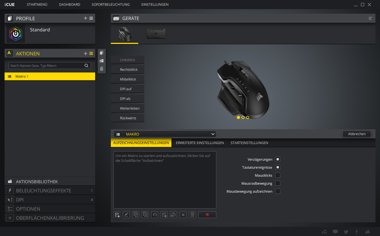Start macro recording with red dot button
This screenshot has width=380, height=236.
pos(207,215)
